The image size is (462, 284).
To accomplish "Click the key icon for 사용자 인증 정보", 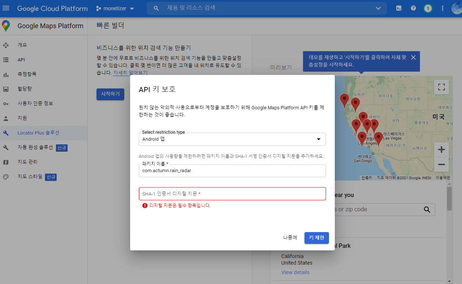I will [6, 104].
